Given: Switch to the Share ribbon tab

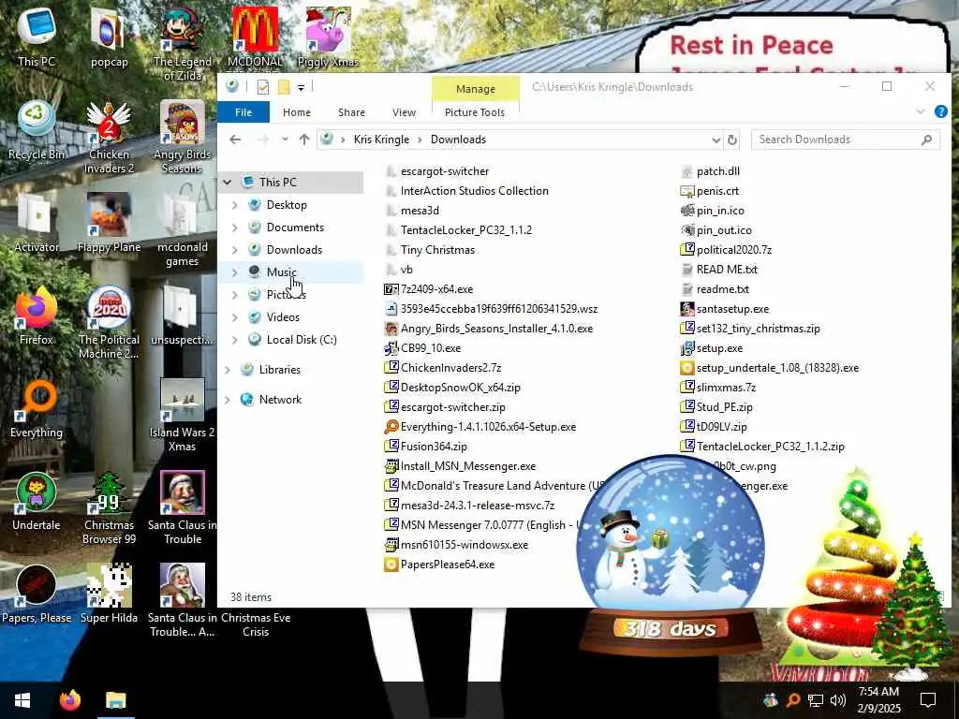Looking at the screenshot, I should (x=352, y=112).
